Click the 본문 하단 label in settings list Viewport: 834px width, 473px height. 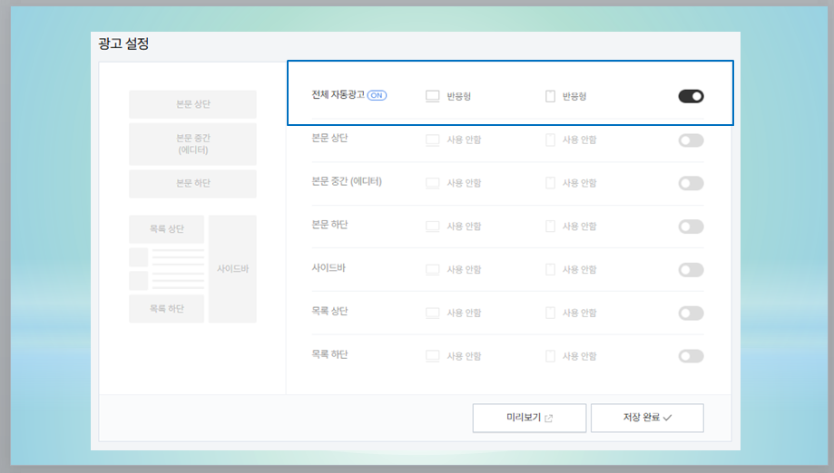pyautogui.click(x=329, y=225)
